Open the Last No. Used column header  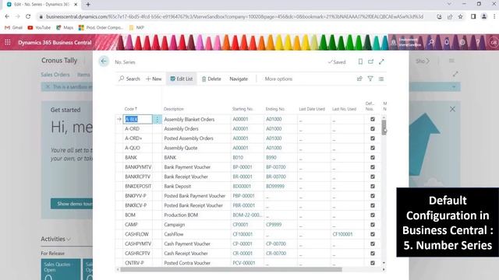[x=344, y=109]
